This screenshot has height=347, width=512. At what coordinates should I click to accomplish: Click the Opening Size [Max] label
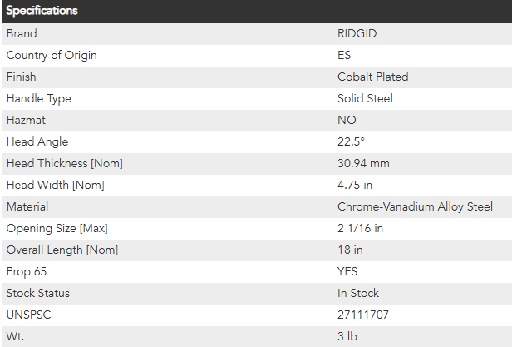57,228
